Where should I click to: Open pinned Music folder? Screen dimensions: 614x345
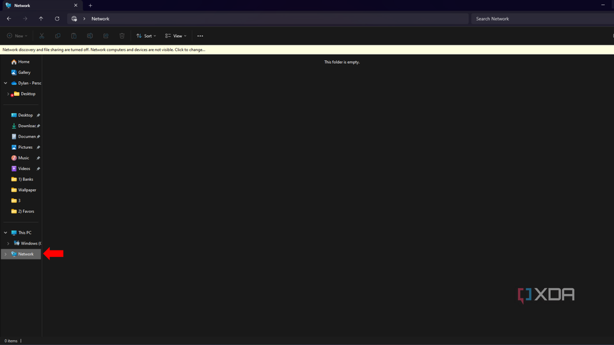pos(20,158)
